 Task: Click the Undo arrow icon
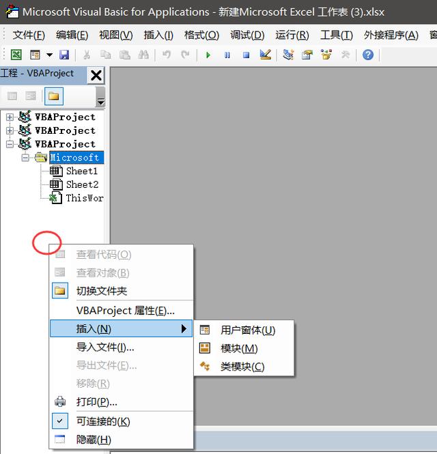pos(166,55)
